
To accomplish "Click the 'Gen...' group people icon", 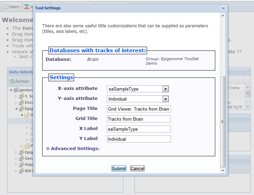I will (x=21, y=158).
